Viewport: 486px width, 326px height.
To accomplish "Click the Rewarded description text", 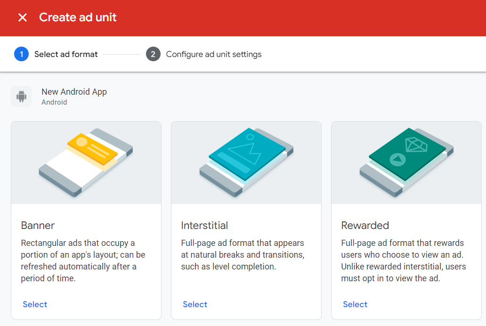I will tap(403, 261).
